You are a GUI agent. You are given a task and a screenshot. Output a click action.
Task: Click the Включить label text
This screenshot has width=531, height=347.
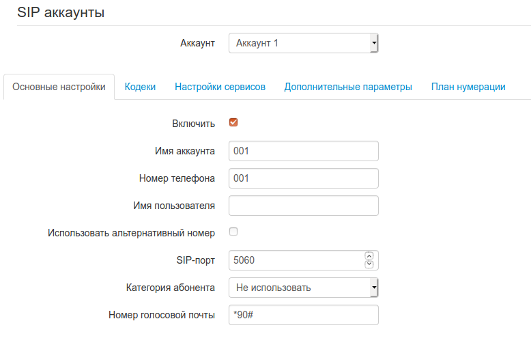coord(194,124)
